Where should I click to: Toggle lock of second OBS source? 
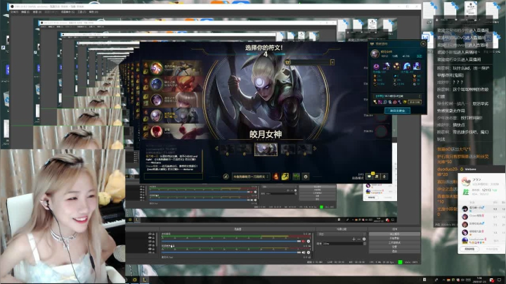pyautogui.click(x=154, y=238)
